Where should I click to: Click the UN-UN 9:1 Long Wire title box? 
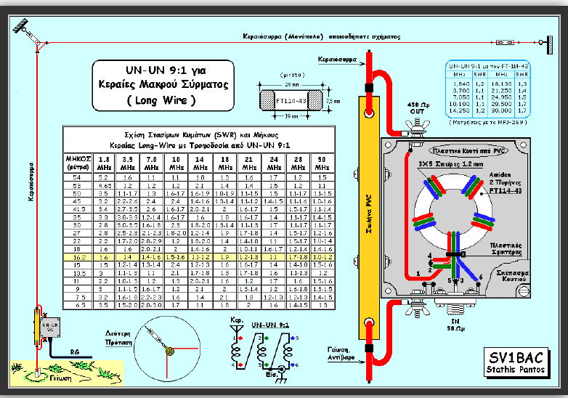coord(163,86)
